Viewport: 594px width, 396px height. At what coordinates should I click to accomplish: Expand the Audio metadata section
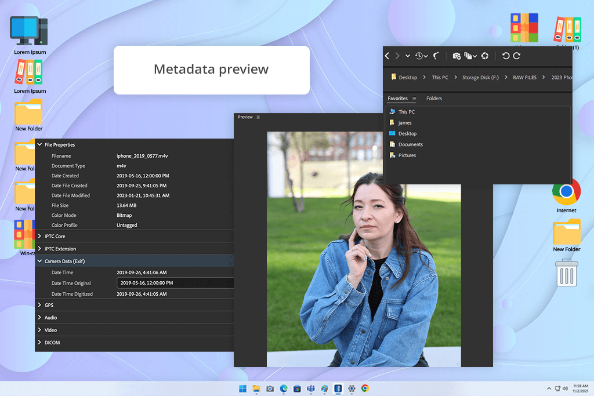click(39, 318)
